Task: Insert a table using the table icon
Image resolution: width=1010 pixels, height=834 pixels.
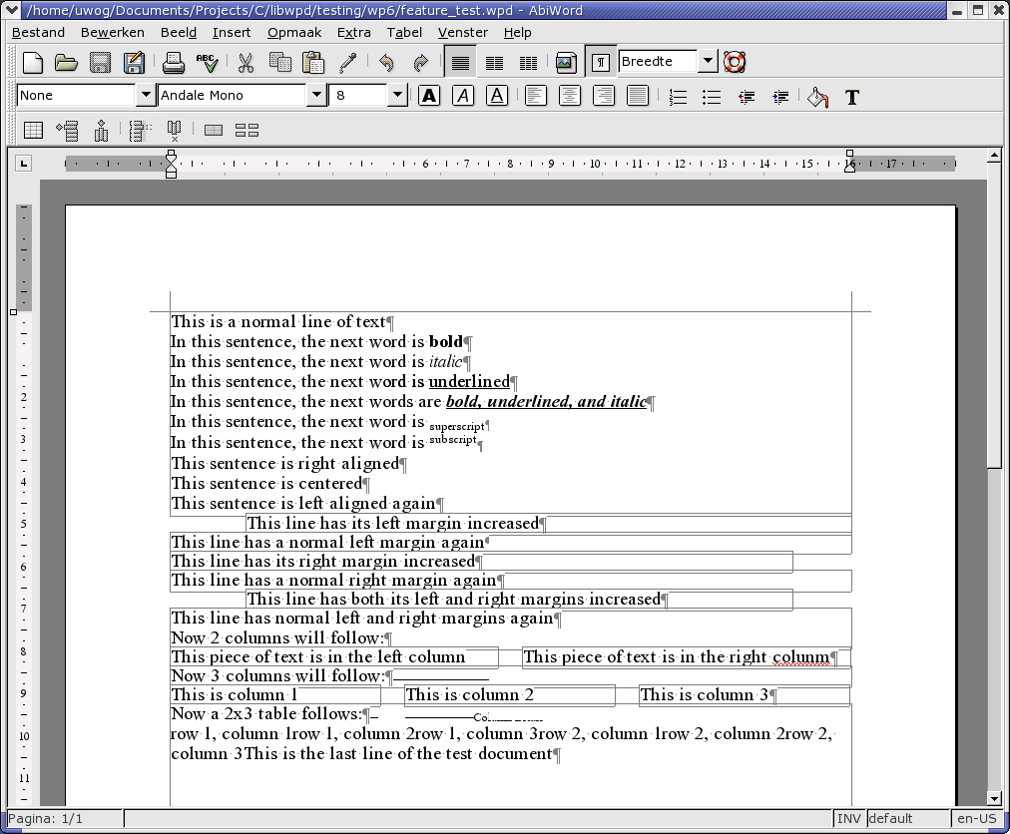Action: pyautogui.click(x=33, y=130)
